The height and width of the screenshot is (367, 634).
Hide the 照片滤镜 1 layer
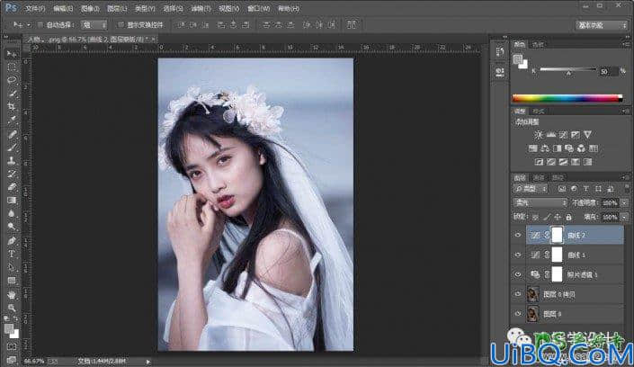(518, 274)
